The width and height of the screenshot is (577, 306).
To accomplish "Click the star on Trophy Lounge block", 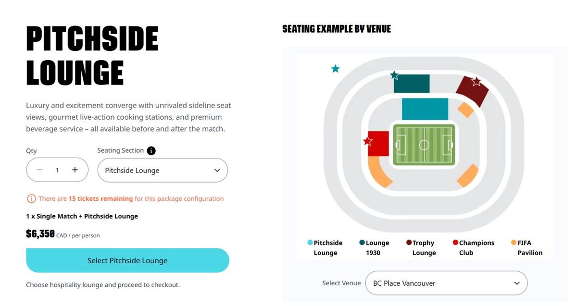I will (x=476, y=82).
